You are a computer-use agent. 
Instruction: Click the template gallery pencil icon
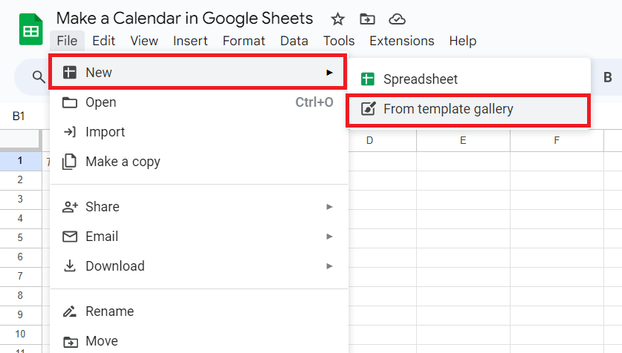tap(368, 108)
